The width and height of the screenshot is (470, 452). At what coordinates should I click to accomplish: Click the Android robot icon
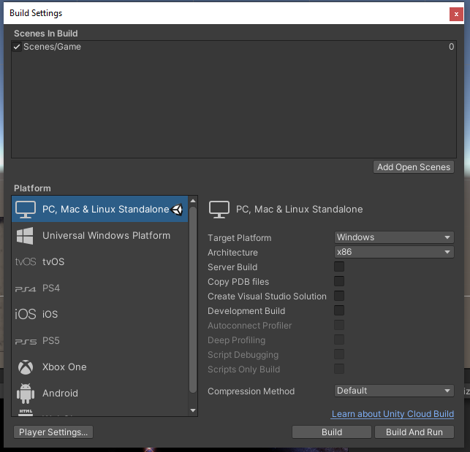[x=26, y=394]
